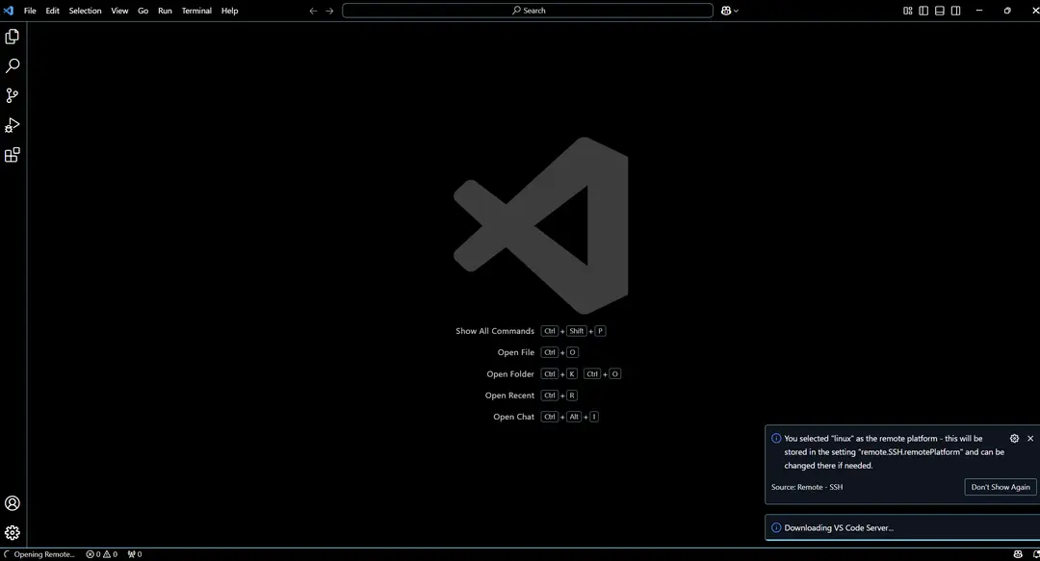The height and width of the screenshot is (561, 1040).
Task: Open the Terminal menu
Action: (x=196, y=11)
